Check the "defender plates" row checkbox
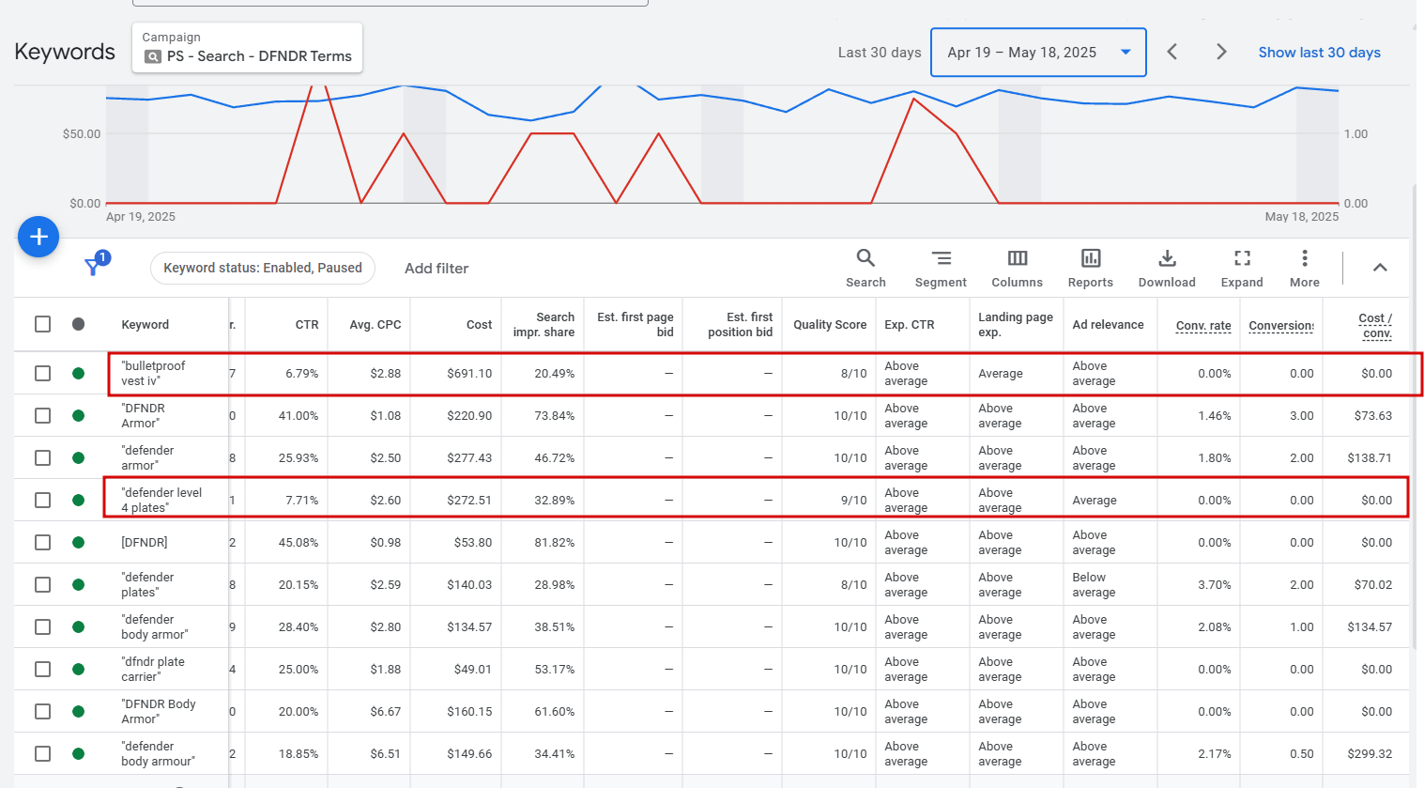The height and width of the screenshot is (788, 1424). [42, 585]
